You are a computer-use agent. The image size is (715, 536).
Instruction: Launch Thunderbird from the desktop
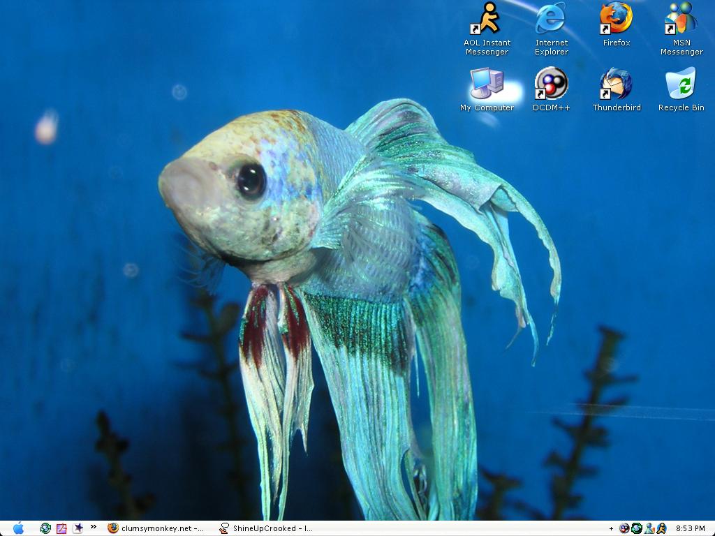tap(616, 84)
